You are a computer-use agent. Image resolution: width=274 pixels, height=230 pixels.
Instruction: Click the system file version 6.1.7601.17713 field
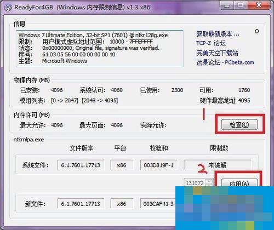81,165
